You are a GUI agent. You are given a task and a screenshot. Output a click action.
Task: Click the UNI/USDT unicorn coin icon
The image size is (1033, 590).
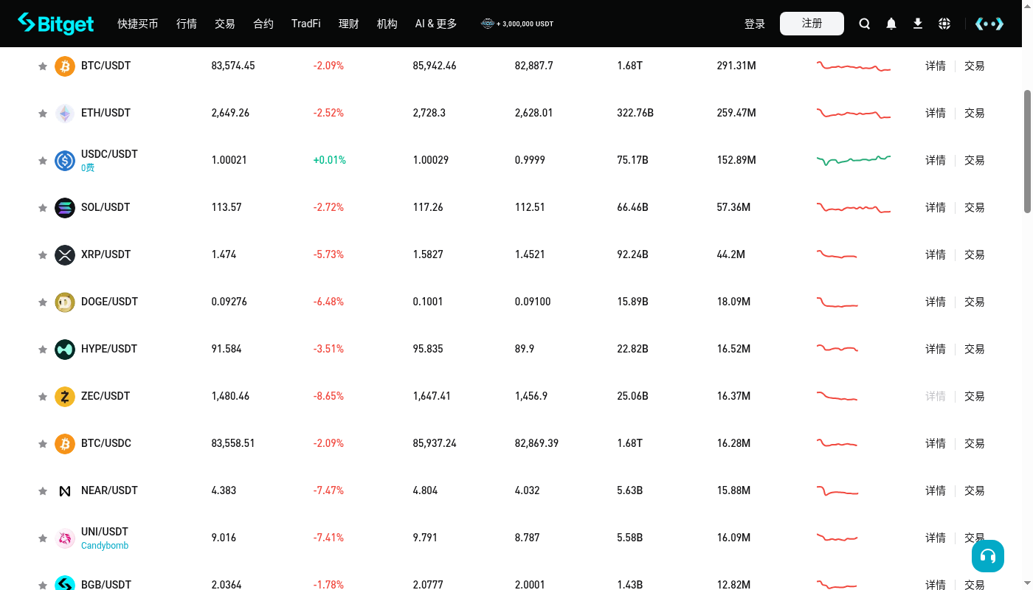click(x=65, y=538)
